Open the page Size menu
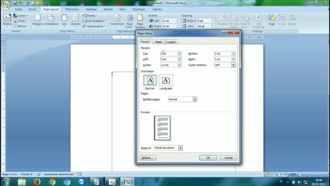330x186 pixels. 64,21
